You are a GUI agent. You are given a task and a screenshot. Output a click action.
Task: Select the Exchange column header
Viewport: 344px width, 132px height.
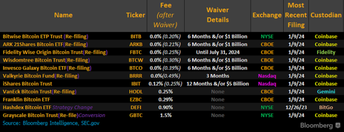267,15
